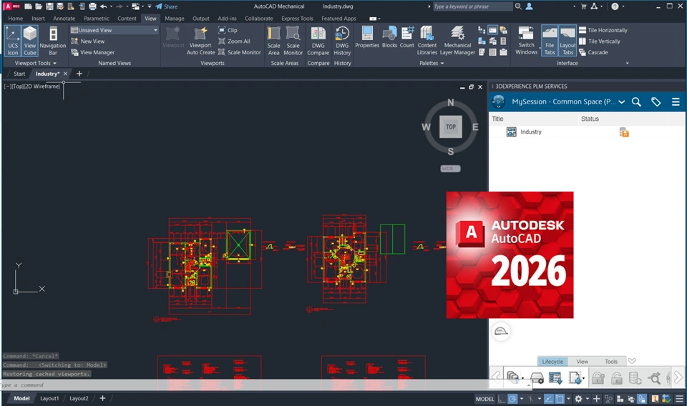Click Tile Vertically
This screenshot has width=687, height=406.
600,41
